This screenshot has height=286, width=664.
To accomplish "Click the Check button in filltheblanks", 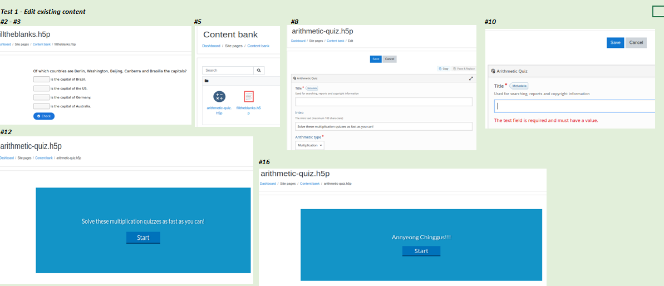I will coord(44,116).
